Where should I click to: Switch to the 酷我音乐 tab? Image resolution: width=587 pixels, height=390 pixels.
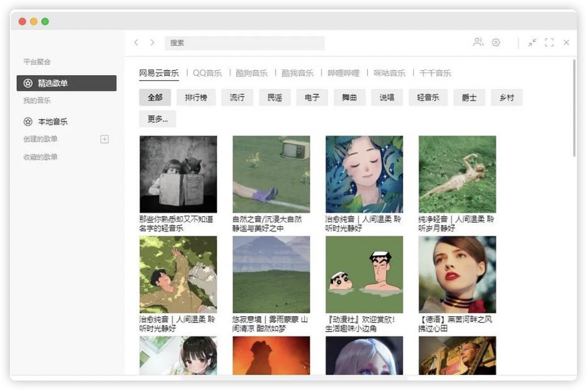point(297,73)
